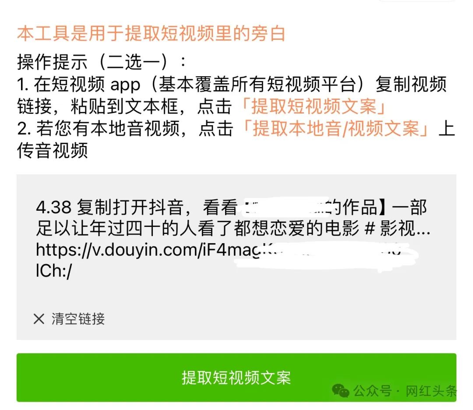Click step 2 text 若您有本地音视频
473x410 pixels.
[107, 128]
